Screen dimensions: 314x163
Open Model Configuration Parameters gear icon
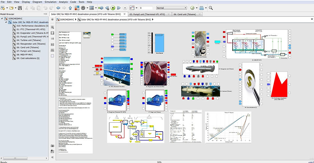click(83, 8)
